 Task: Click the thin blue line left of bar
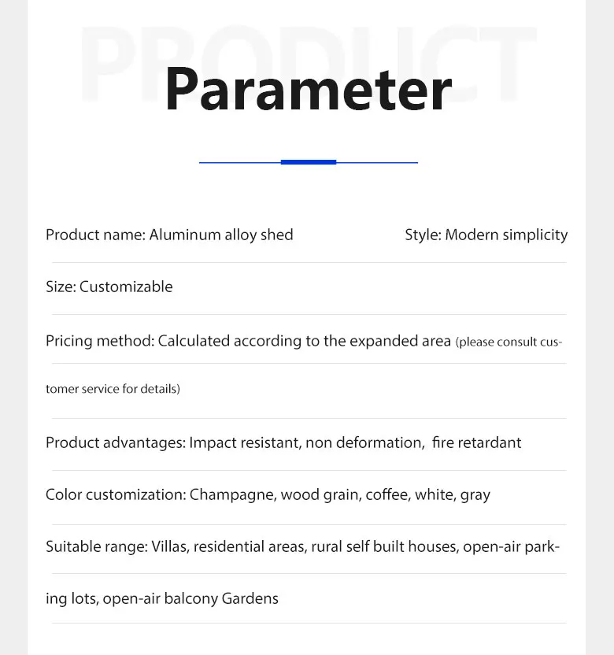tap(240, 162)
